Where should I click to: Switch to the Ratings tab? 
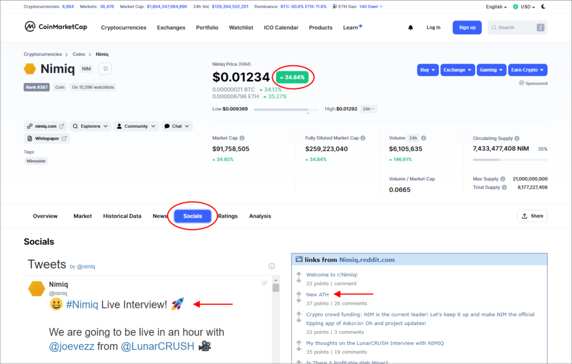pos(228,216)
